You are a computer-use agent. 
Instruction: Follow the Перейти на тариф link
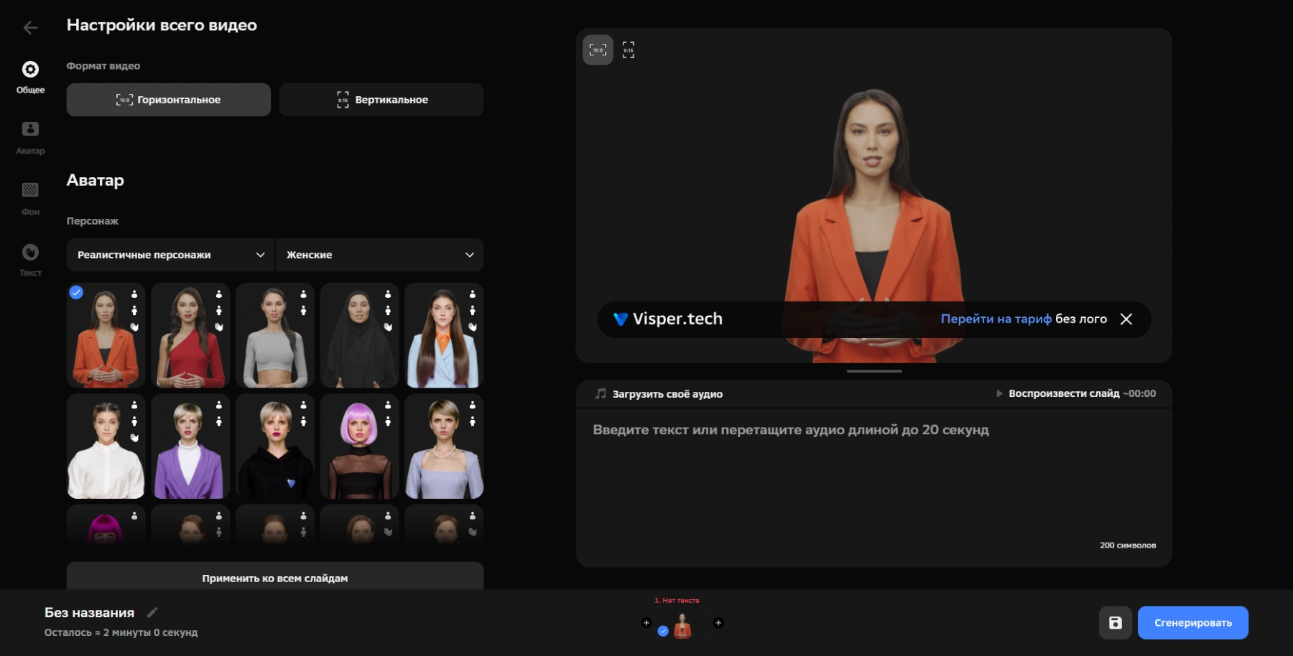point(996,319)
